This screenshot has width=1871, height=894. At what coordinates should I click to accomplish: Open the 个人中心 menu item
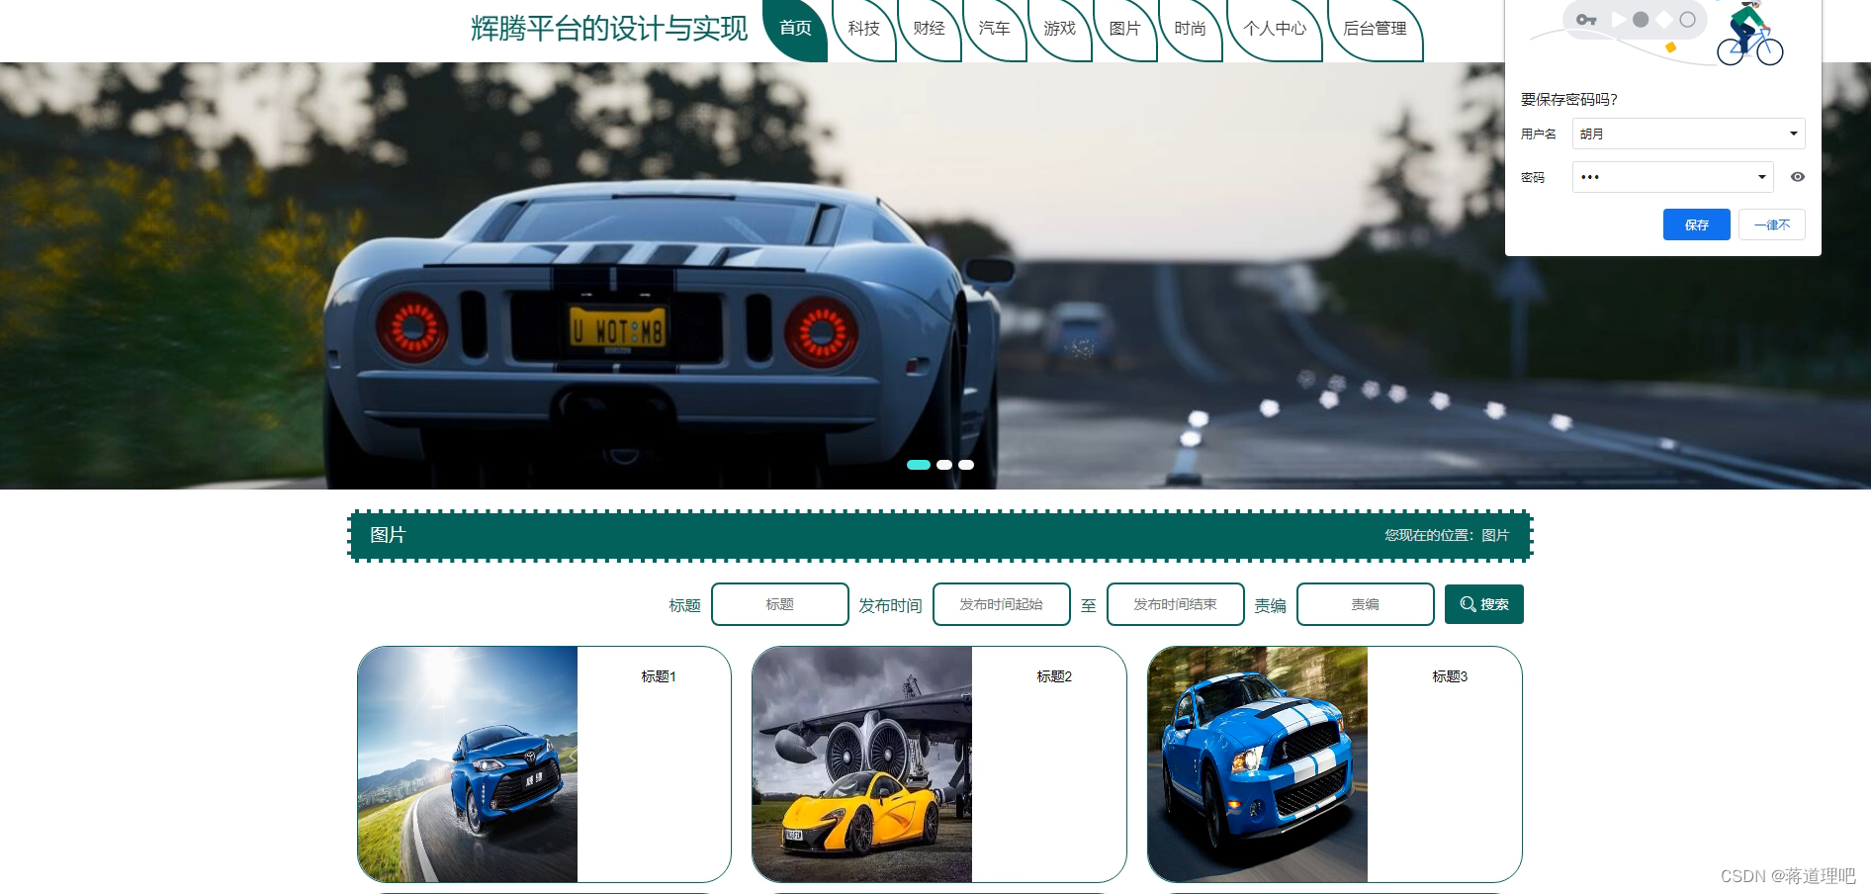coord(1275,29)
